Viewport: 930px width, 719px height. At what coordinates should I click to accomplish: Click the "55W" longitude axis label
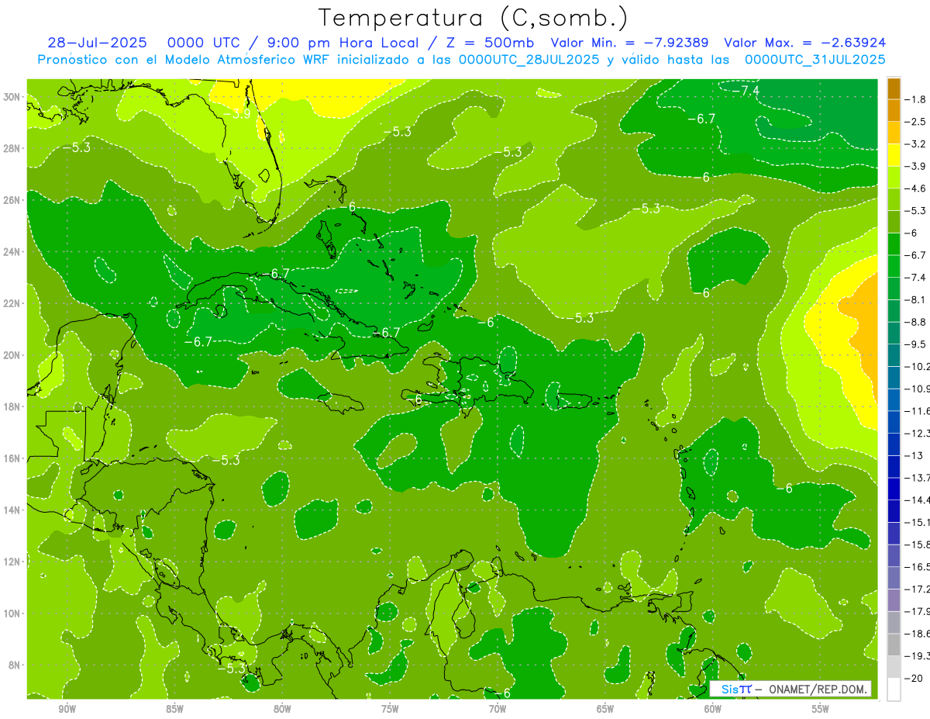(821, 709)
